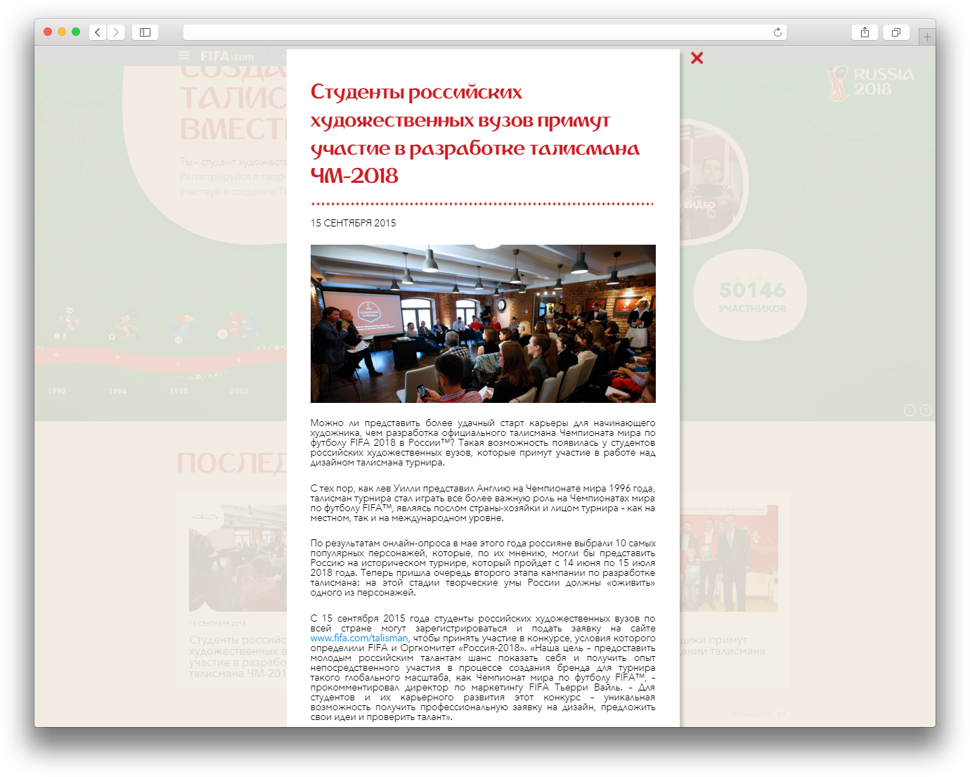Click the FIFA.com logo
This screenshot has height=777, width=970.
[x=226, y=56]
